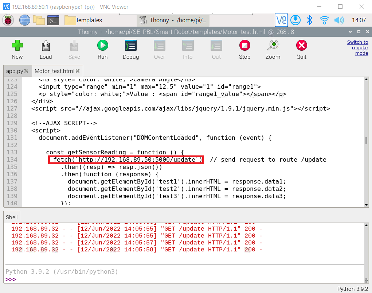
Task: Step Over in debugger toolbar
Action: pyautogui.click(x=159, y=50)
